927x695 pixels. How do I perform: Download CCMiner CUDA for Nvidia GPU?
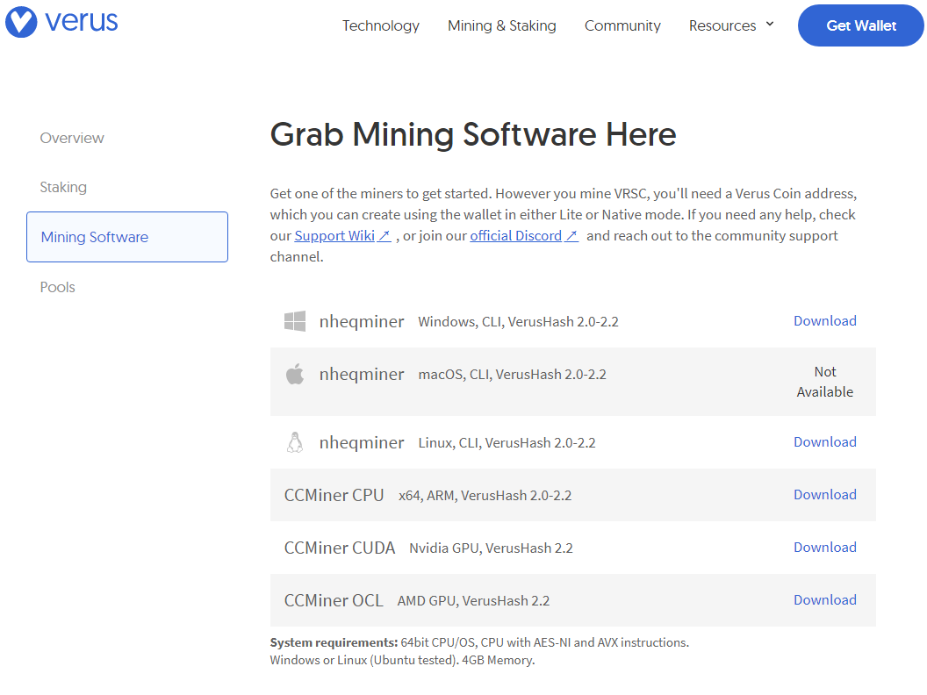click(824, 548)
